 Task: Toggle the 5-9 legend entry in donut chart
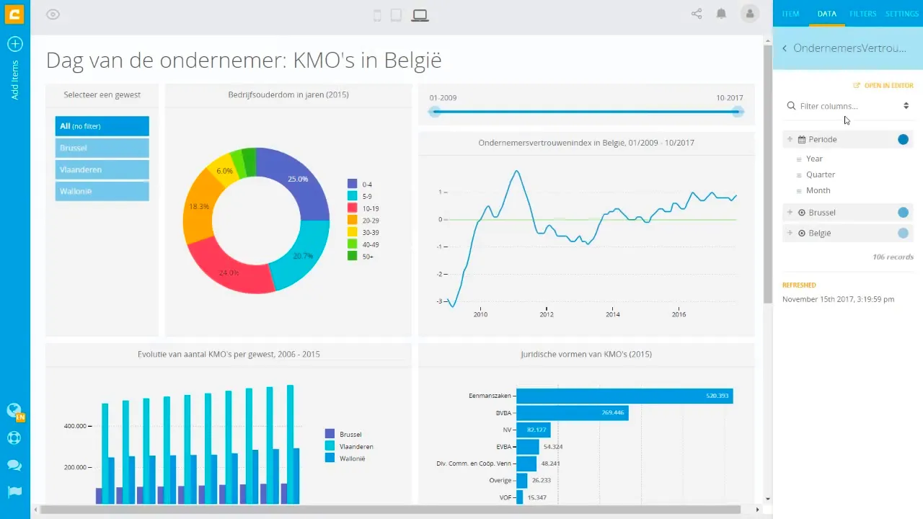click(x=360, y=196)
